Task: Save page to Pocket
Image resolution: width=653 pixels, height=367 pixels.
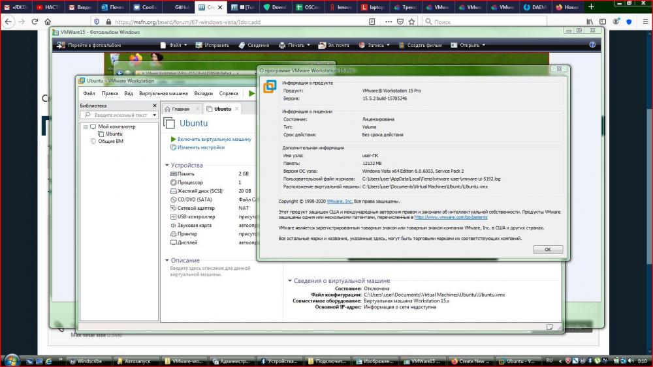Action: (x=400, y=22)
